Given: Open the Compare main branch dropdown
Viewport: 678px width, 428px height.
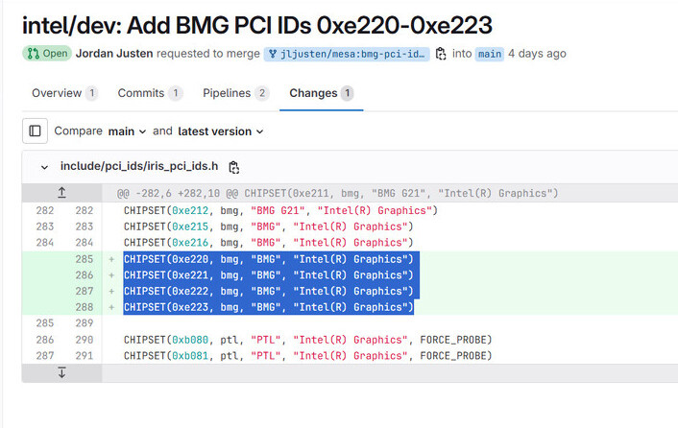Looking at the screenshot, I should point(128,131).
